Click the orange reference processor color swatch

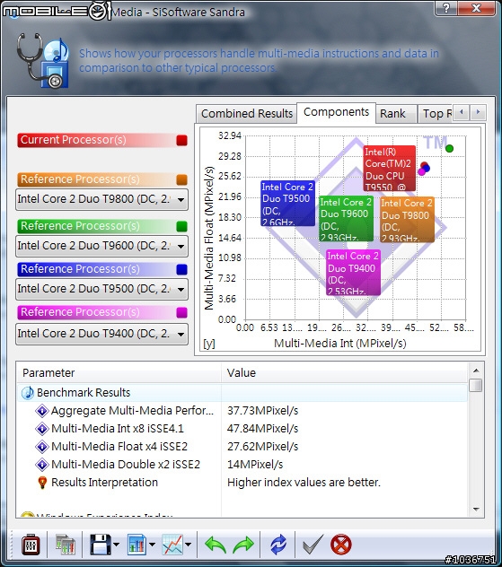(x=181, y=179)
